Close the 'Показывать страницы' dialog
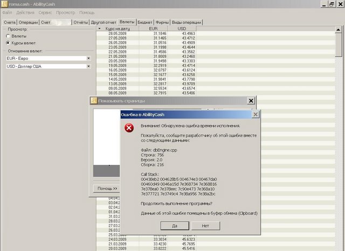345x251 pixels. 251,101
